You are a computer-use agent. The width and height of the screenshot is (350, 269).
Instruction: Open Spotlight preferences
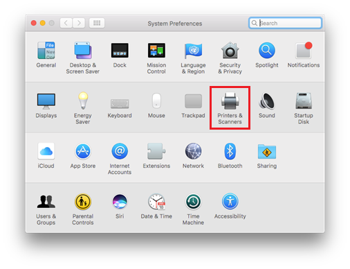coord(267,55)
